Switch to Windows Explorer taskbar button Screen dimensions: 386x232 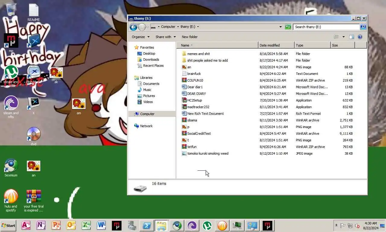pyautogui.click(x=162, y=225)
